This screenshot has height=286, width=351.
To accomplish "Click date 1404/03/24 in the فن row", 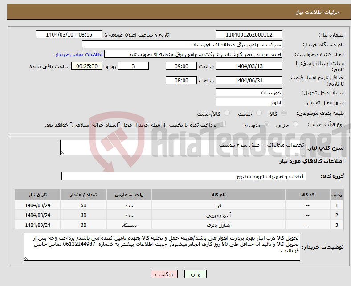I will click(x=37, y=205).
